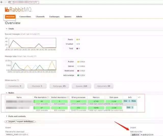Click the Unacked color swatch

click(77, 44)
